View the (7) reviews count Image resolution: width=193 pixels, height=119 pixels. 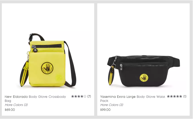click(89, 97)
